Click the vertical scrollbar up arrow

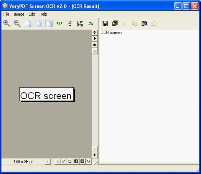coord(95,51)
